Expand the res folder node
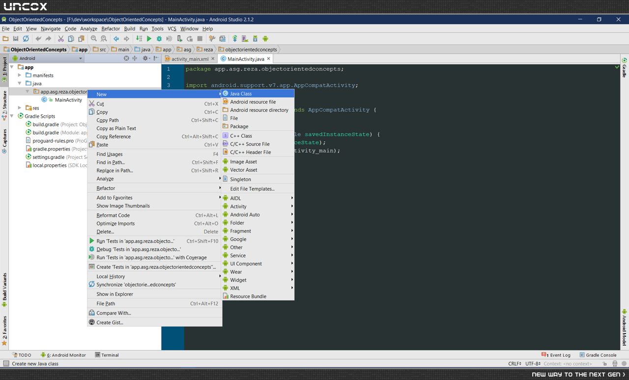This screenshot has height=380, width=629. (20, 108)
